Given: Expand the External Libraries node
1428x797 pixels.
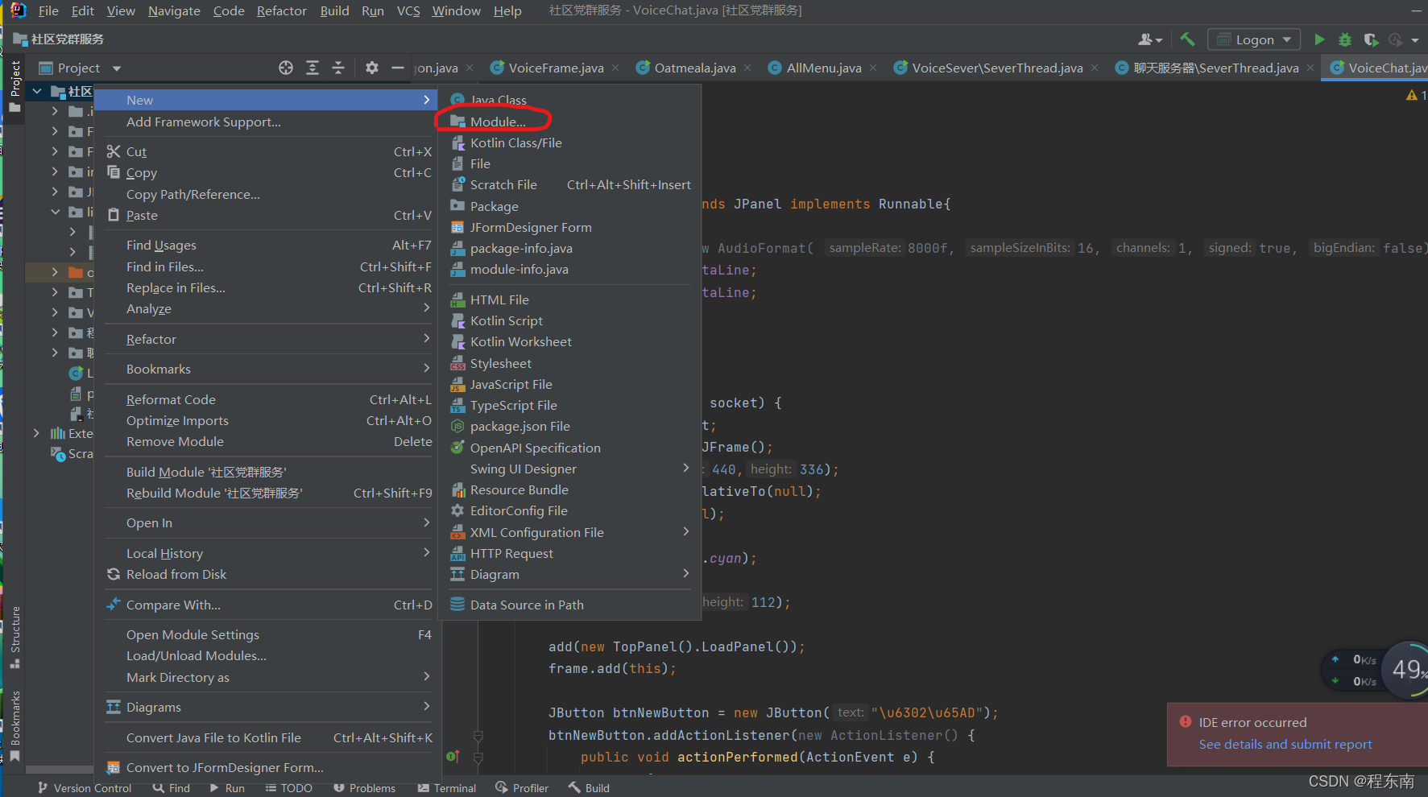Looking at the screenshot, I should 37,433.
